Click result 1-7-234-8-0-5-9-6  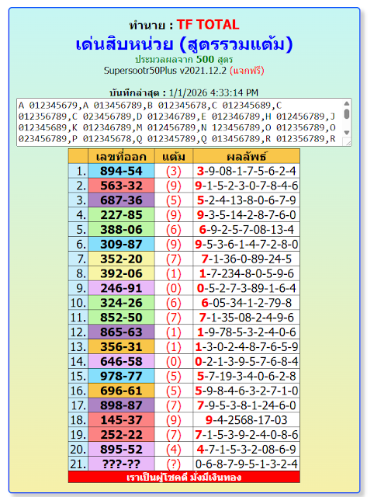247,273
